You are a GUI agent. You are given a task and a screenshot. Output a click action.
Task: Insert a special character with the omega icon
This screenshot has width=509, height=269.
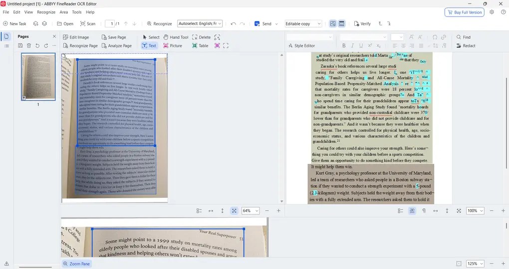point(435,37)
